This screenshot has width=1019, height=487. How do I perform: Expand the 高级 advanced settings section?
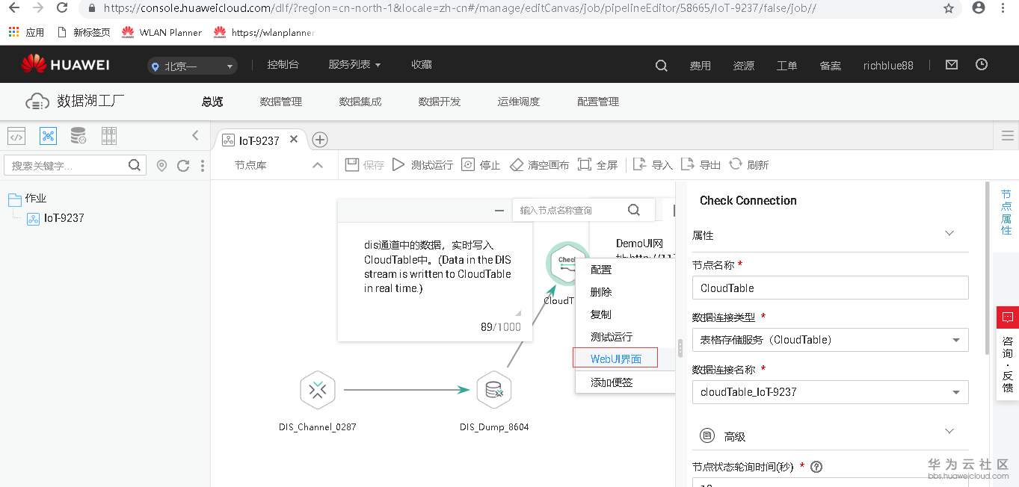click(948, 432)
